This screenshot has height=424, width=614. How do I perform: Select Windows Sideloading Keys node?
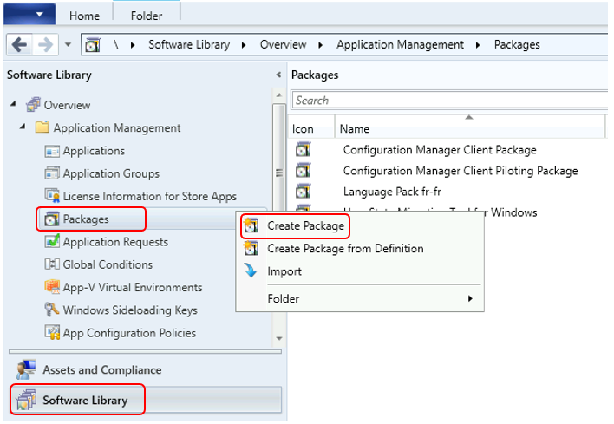click(x=130, y=310)
